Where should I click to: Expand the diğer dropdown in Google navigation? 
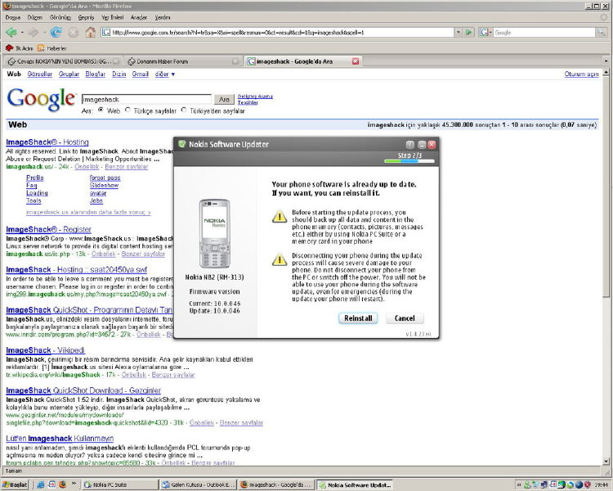tap(165, 74)
